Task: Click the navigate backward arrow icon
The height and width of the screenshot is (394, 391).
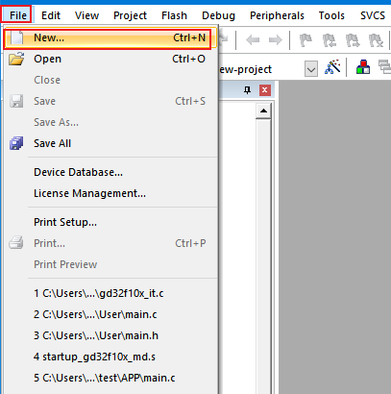Action: point(253,40)
